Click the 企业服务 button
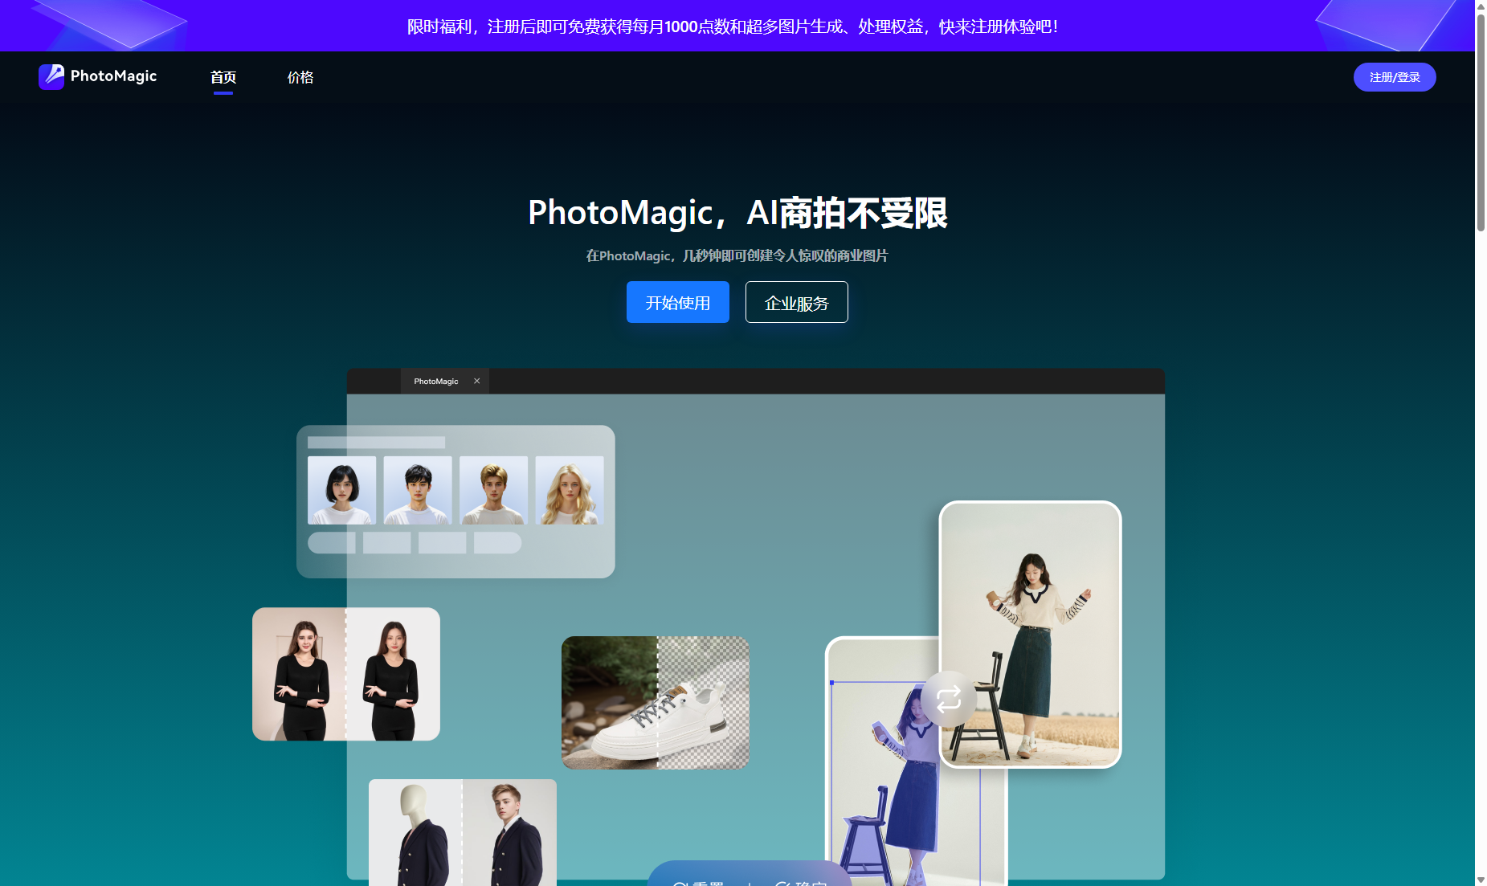The image size is (1487, 886). click(x=797, y=302)
